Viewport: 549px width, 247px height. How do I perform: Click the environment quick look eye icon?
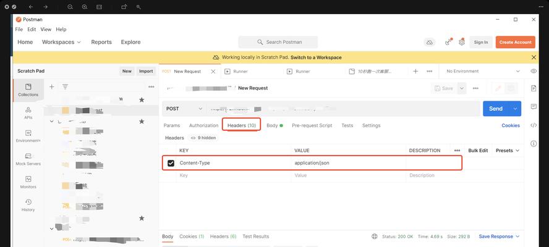click(534, 71)
